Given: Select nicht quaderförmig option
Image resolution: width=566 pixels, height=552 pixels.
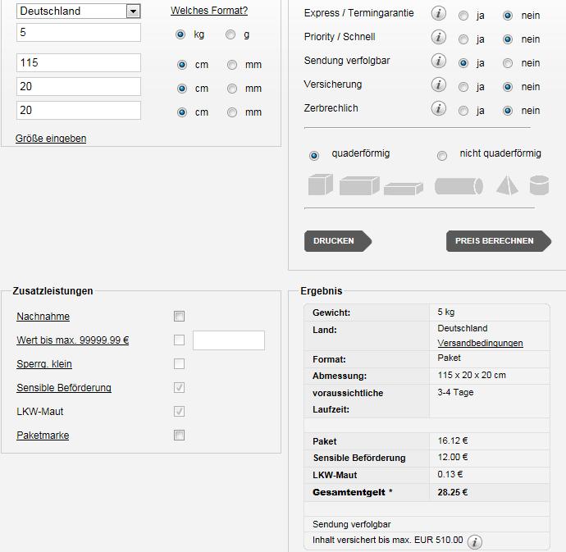Looking at the screenshot, I should coord(442,156).
